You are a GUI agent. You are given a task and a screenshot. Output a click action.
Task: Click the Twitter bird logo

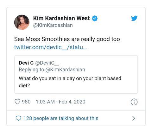pyautogui.click(x=134, y=18)
